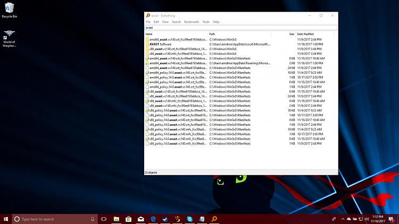This screenshot has height=224, width=399.
Task: Switch to the Everything taskbar icon
Action: [x=214, y=219]
